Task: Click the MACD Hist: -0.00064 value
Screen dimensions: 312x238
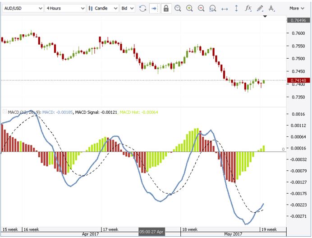Action: [x=139, y=112]
